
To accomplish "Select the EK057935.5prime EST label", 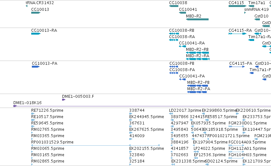I will [x=208, y=123].
